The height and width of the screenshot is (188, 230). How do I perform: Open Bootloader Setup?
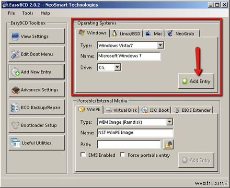(x=36, y=125)
